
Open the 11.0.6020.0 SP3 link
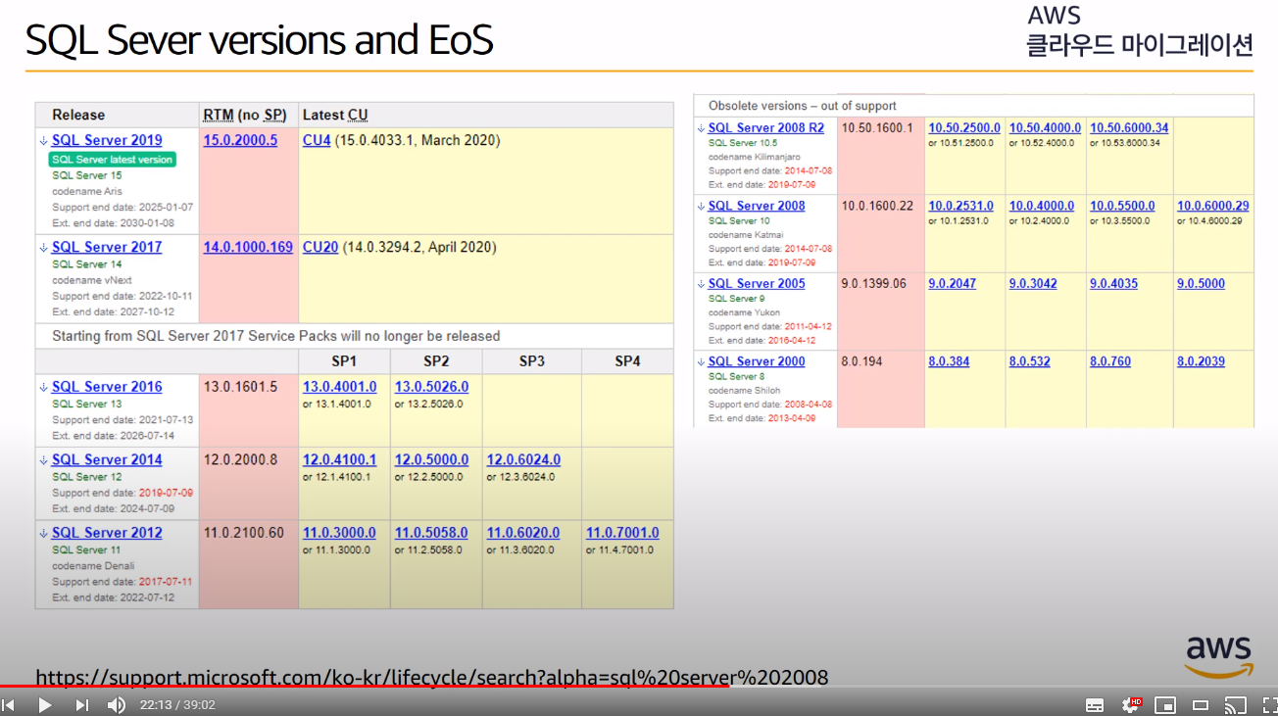523,533
